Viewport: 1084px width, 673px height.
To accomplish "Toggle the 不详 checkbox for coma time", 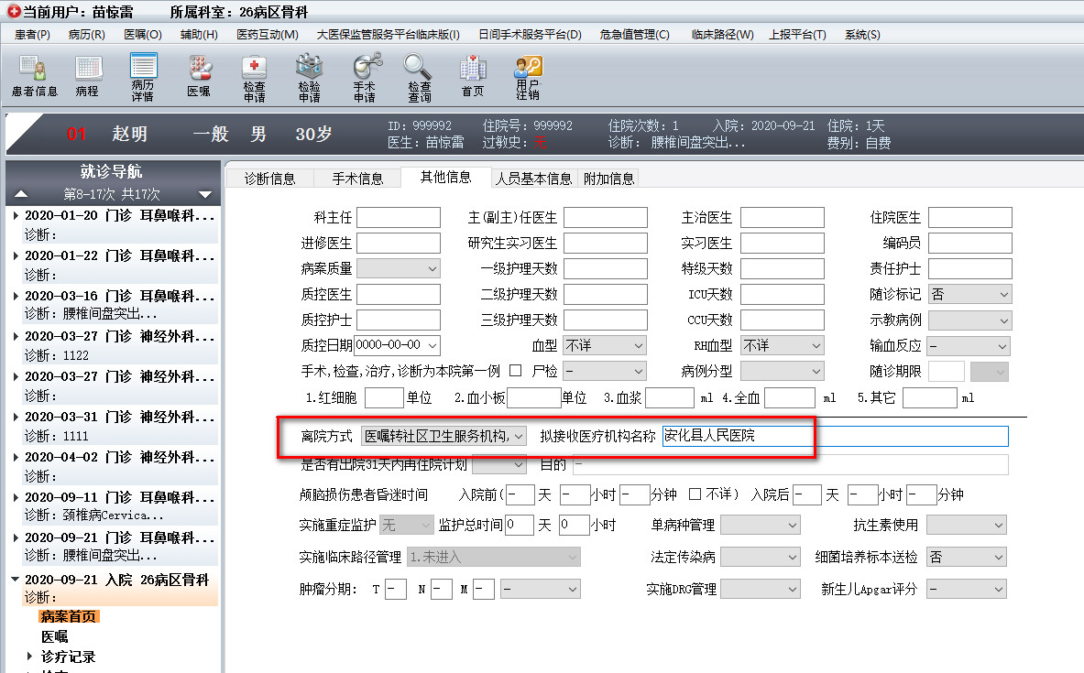I will (x=695, y=494).
